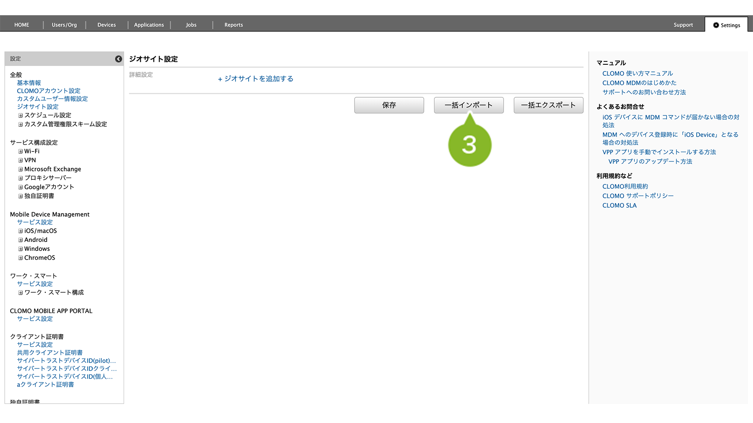Open 基本情報 in the sidebar

(29, 83)
